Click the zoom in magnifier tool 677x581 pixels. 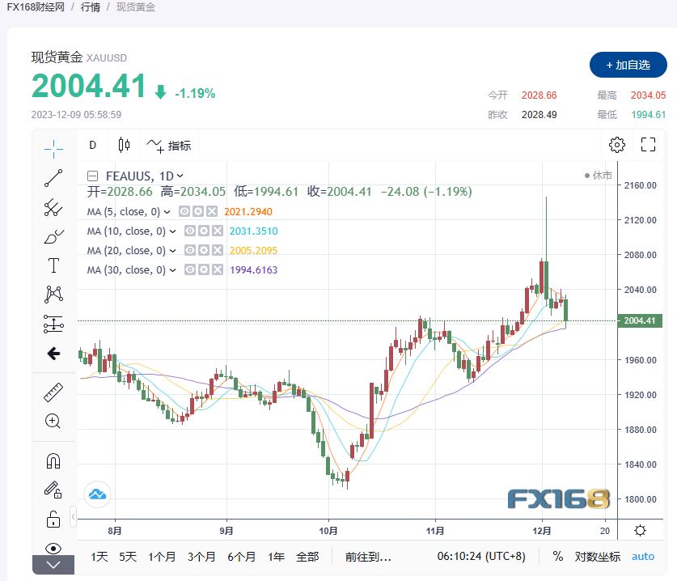click(x=53, y=421)
